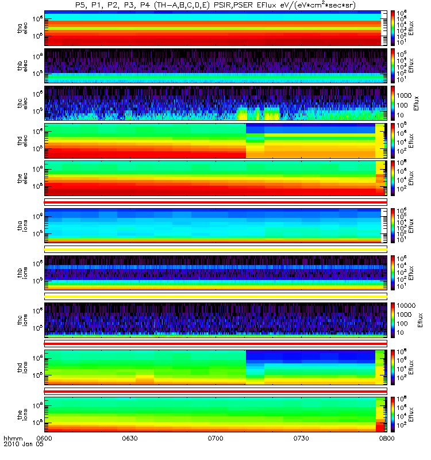
Task: Click the 'Eflux' label beside thc ions color bar
Action: (x=420, y=320)
